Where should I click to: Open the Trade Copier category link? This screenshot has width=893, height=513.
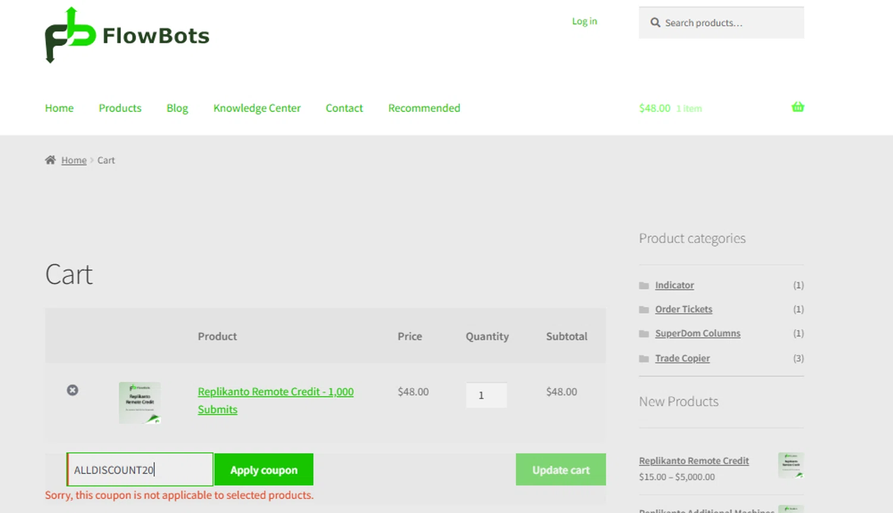click(683, 358)
